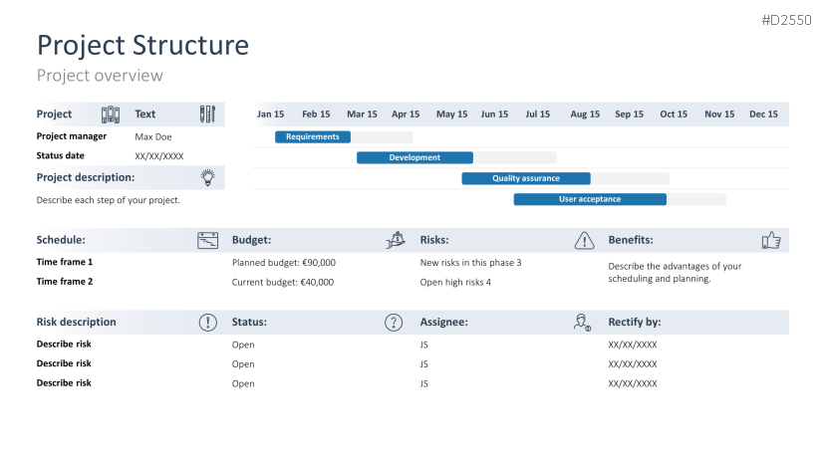Click the Jan 15 month header

(x=270, y=115)
